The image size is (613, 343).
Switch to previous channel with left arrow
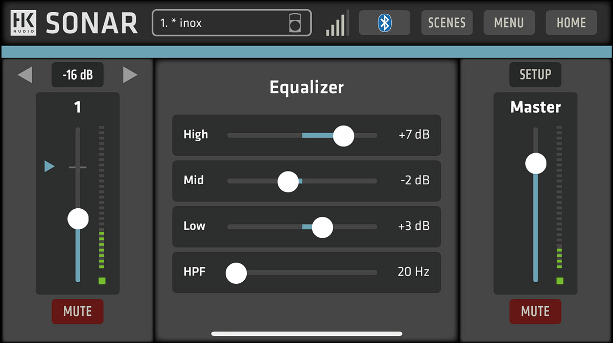[25, 75]
